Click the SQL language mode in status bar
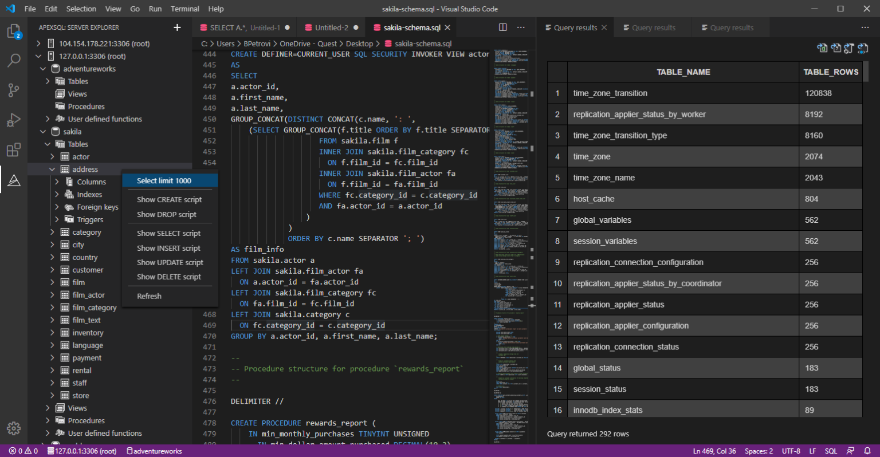 (x=831, y=451)
